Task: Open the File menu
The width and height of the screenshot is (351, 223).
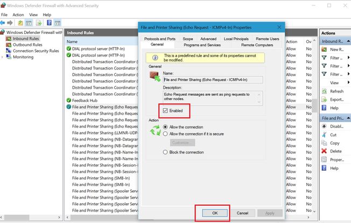Action: 4,15
